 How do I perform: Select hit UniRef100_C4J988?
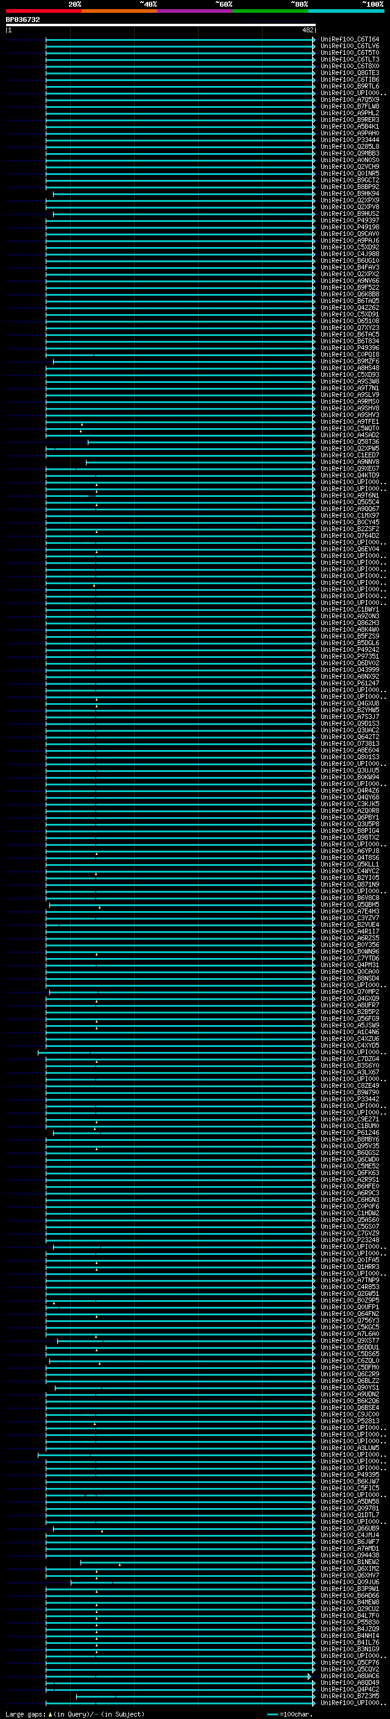pos(350,254)
